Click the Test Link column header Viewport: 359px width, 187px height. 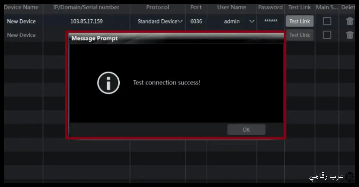(x=299, y=7)
